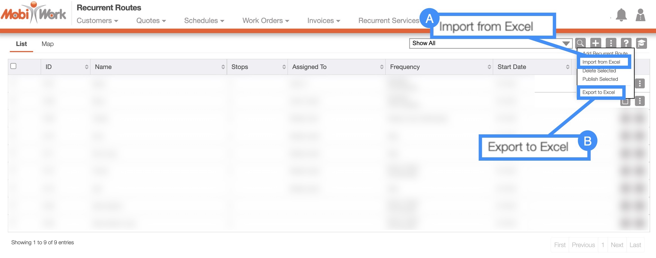This screenshot has height=258, width=656.
Task: Expand the Invoices dropdown menu
Action: point(324,21)
